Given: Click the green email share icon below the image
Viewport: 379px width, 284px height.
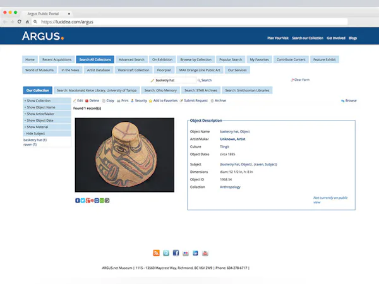Looking at the screenshot, I should (102, 201).
